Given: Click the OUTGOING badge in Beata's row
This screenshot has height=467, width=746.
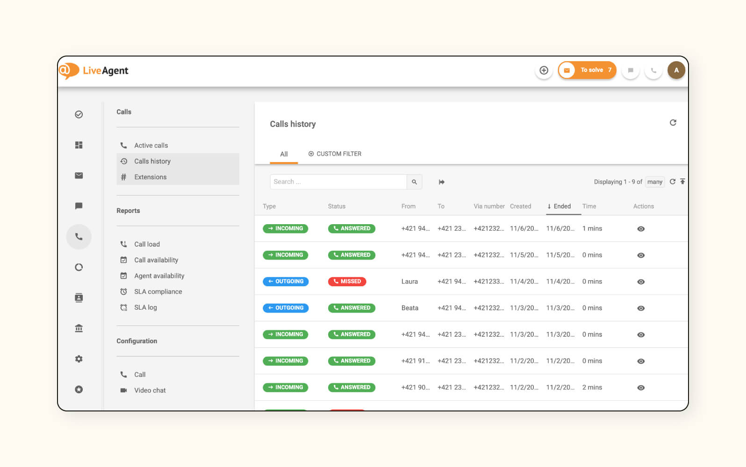Looking at the screenshot, I should [286, 308].
